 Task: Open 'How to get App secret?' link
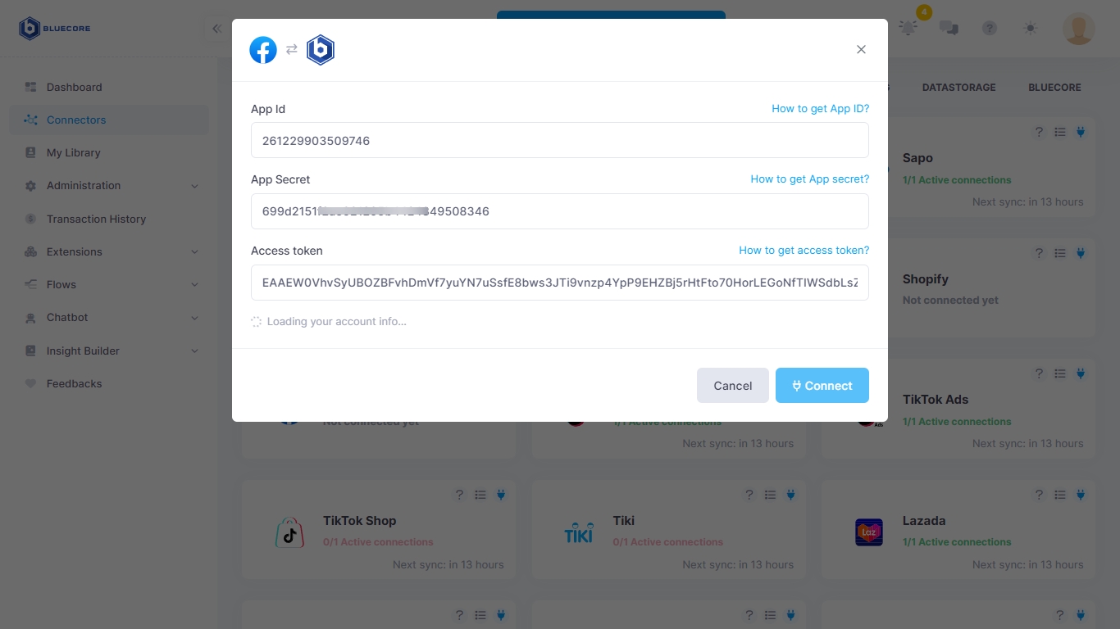[x=810, y=179]
